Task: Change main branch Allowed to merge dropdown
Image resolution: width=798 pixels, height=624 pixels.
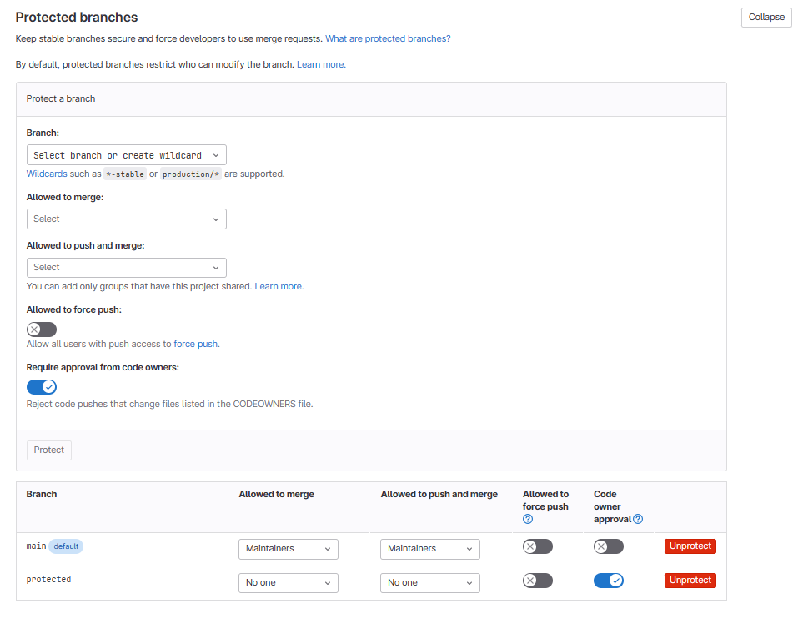Action: tap(289, 549)
